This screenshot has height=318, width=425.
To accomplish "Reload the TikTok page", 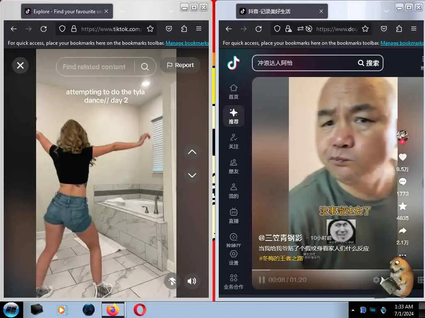I will click(43, 29).
